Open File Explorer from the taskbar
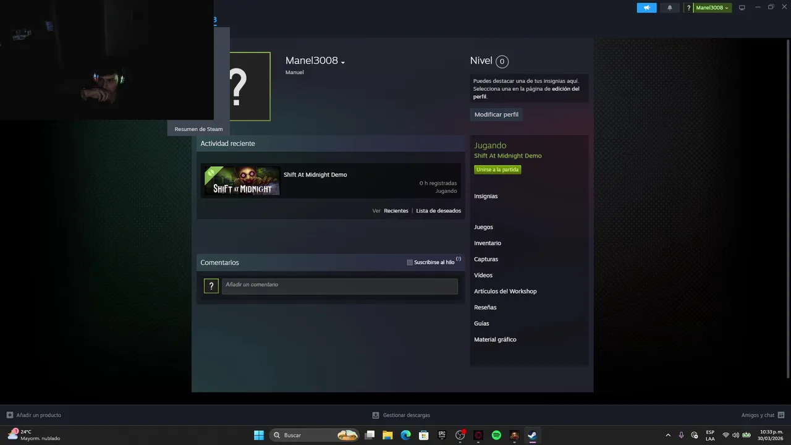 (387, 435)
